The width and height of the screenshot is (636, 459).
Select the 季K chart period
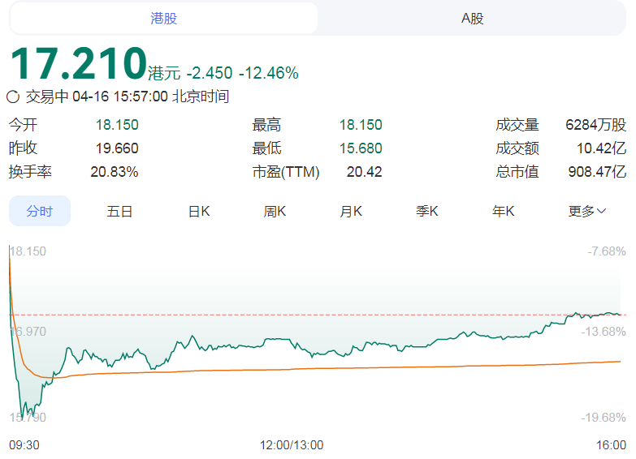pos(427,211)
